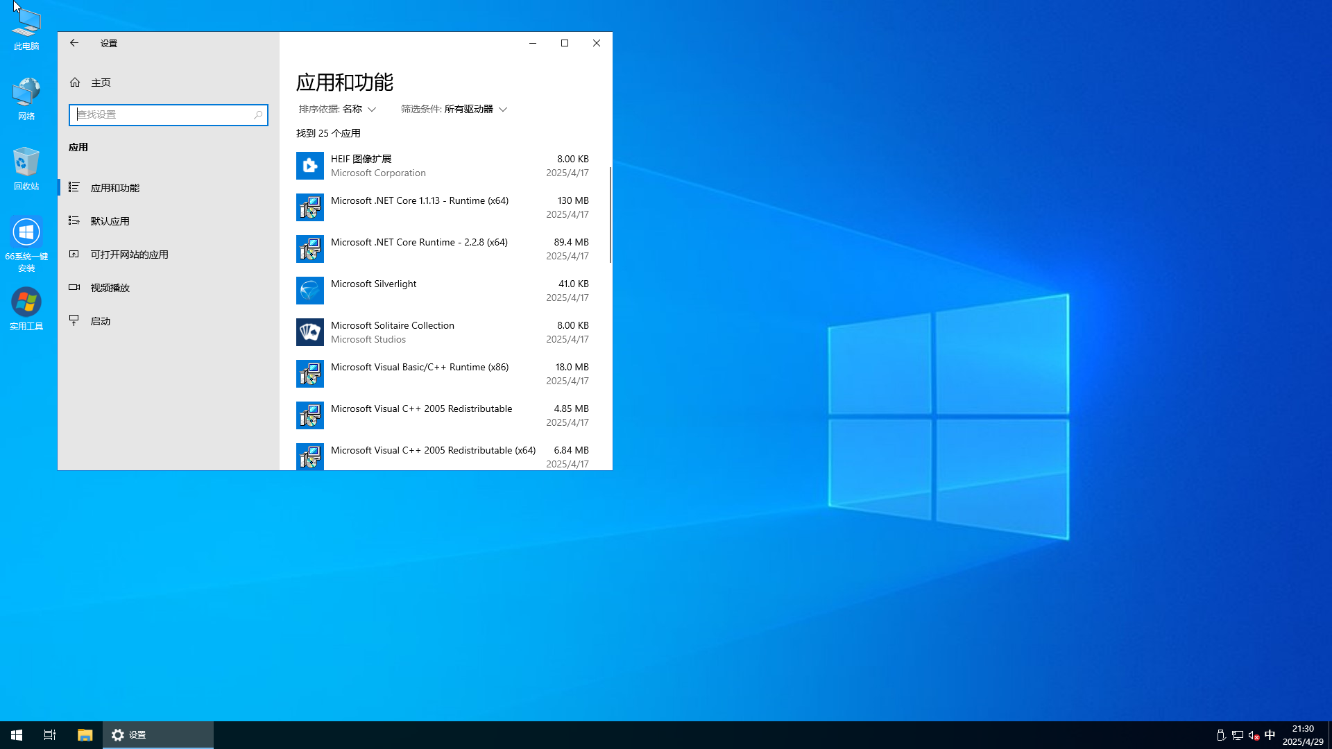Click the .NET Core Runtime 2.2.8 installer icon
Image resolution: width=1332 pixels, height=749 pixels.
[310, 249]
